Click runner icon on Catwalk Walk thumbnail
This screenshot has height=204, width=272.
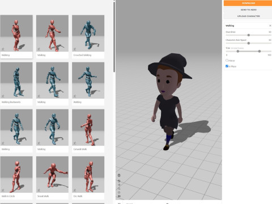[x=75, y=143]
